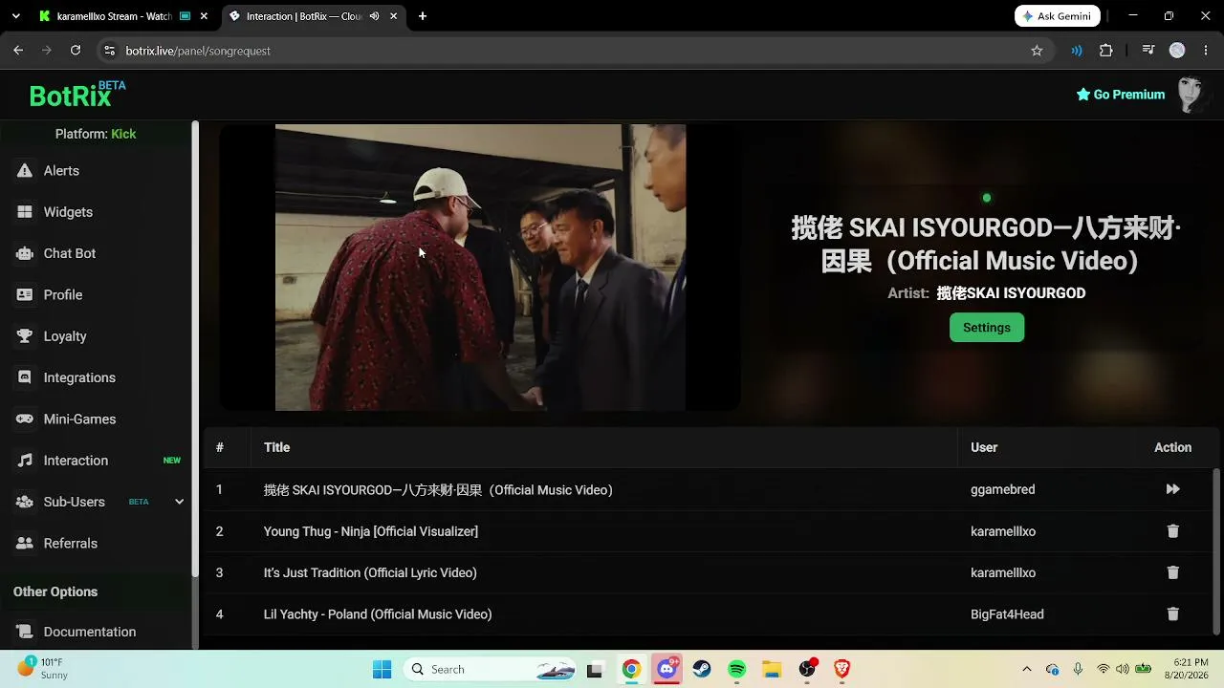This screenshot has height=688, width=1224.
Task: Click the Windows taskbar Search box
Action: click(492, 669)
